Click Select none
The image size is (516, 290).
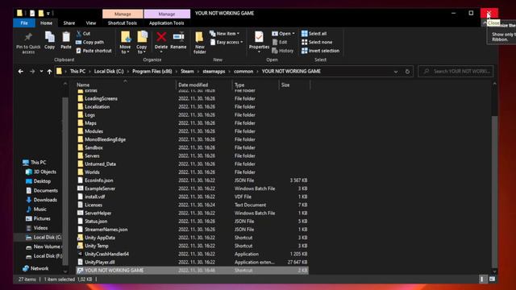point(317,42)
